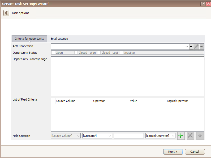Go back using the arrow icon beside Task options
The width and height of the screenshot is (211, 158).
[6, 13]
